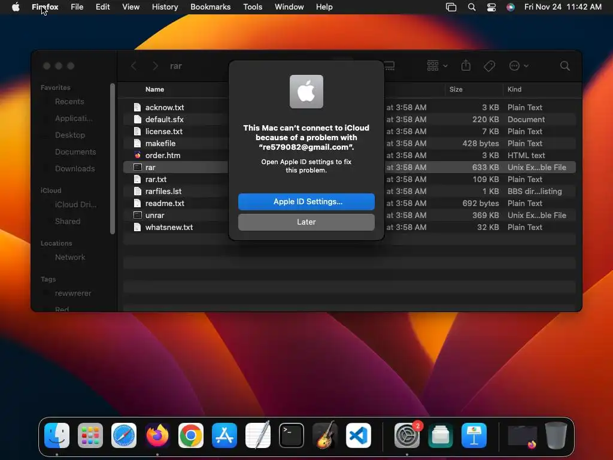Open the File menu
Screen dimensions: 613x460
[77, 7]
